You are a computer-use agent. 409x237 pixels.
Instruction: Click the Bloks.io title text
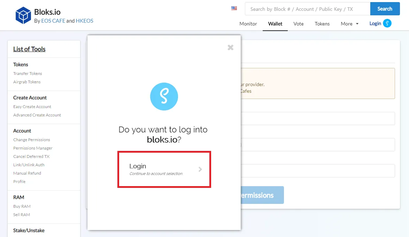click(47, 12)
